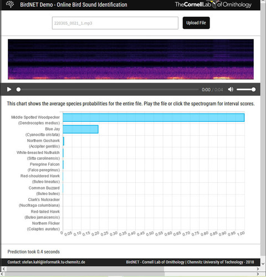Click the Middle Spotted Woodpecker probability bar
This screenshot has width=266, height=277.
click(x=154, y=117)
